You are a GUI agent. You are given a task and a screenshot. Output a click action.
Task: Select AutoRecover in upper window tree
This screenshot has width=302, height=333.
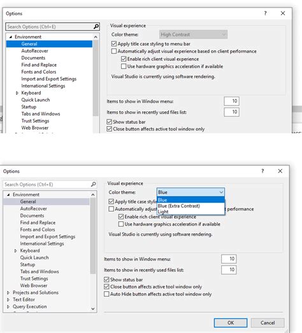coord(34,51)
